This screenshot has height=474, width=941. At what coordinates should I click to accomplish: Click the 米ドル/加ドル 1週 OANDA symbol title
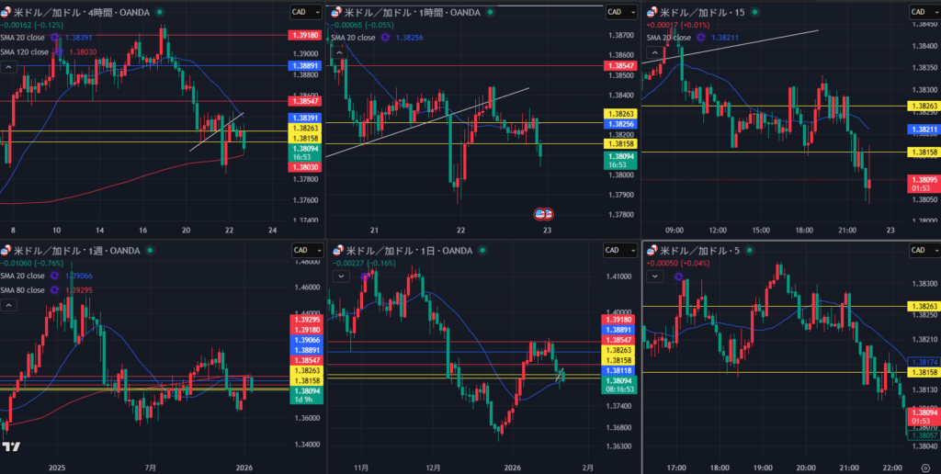pyautogui.click(x=72, y=250)
